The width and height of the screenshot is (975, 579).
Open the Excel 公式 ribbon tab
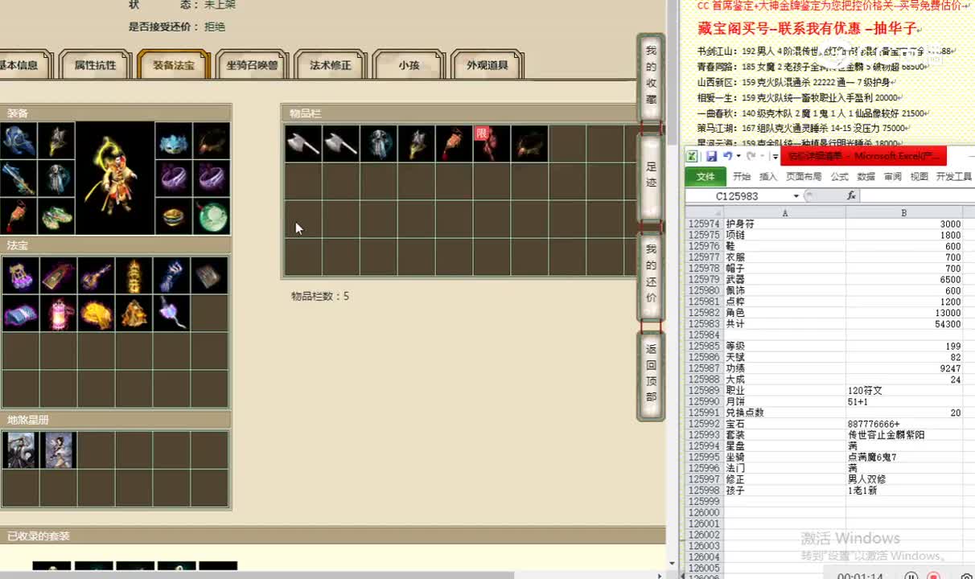[839, 177]
